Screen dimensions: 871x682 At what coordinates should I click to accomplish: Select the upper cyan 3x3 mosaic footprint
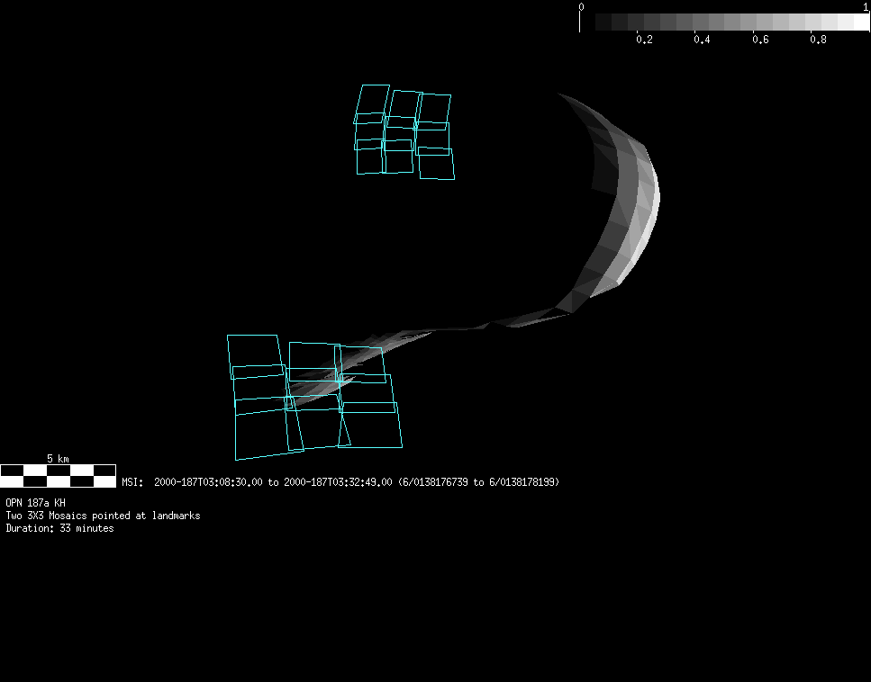[404, 131]
